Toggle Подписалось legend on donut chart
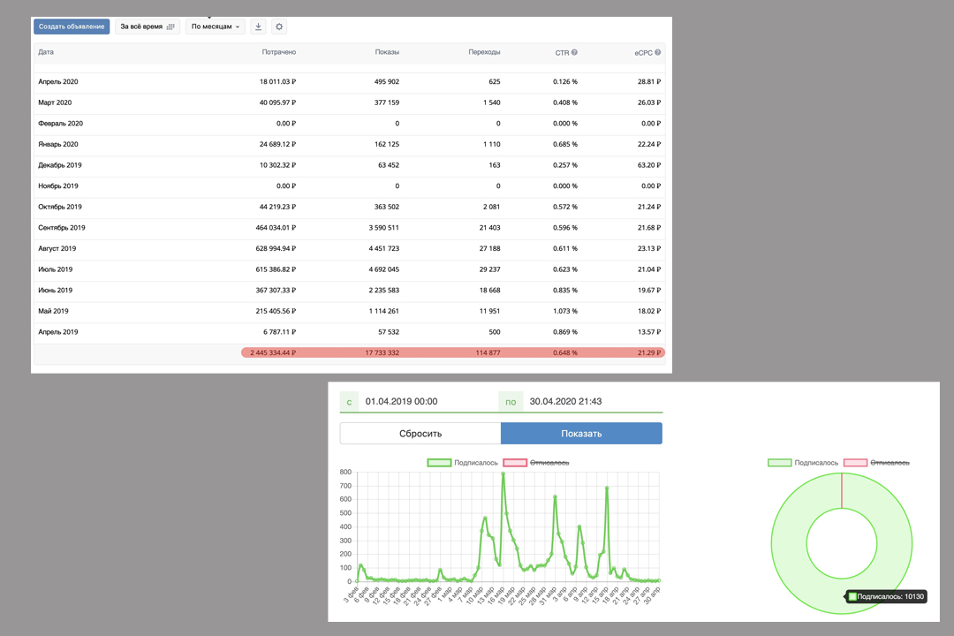 tap(802, 463)
